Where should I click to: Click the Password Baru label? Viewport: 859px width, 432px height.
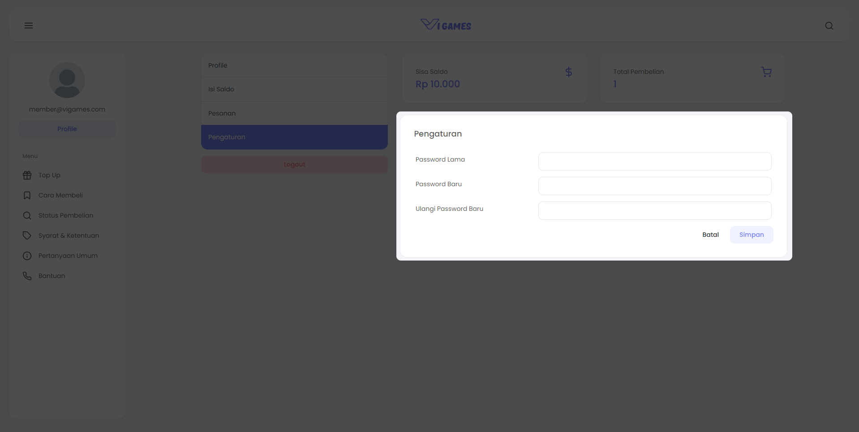(x=438, y=184)
